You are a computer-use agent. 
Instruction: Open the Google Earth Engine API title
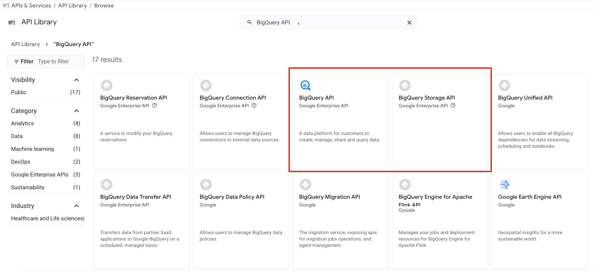click(530, 197)
